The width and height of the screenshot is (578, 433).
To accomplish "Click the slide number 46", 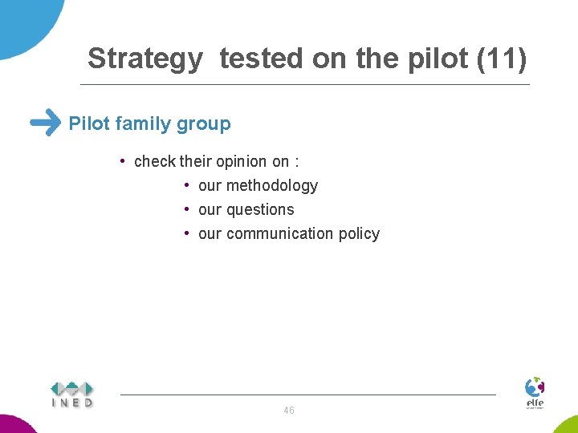I will point(289,411).
